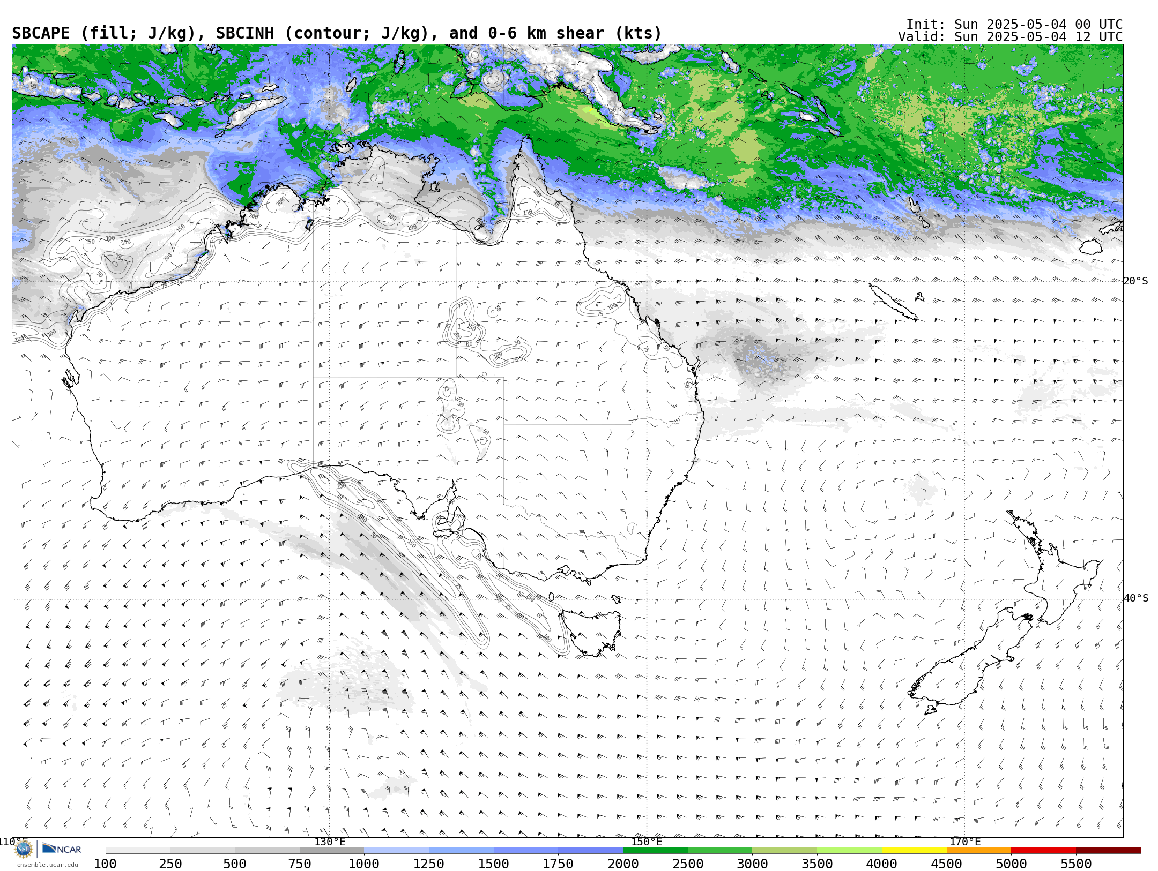Click the SBCAPE, SBCINH and shear map title
This screenshot has height=871, width=1158.
[x=337, y=33]
